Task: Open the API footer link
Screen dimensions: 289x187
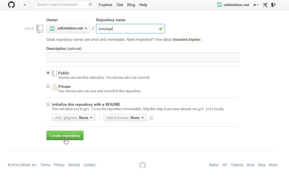Action: pos(225,165)
